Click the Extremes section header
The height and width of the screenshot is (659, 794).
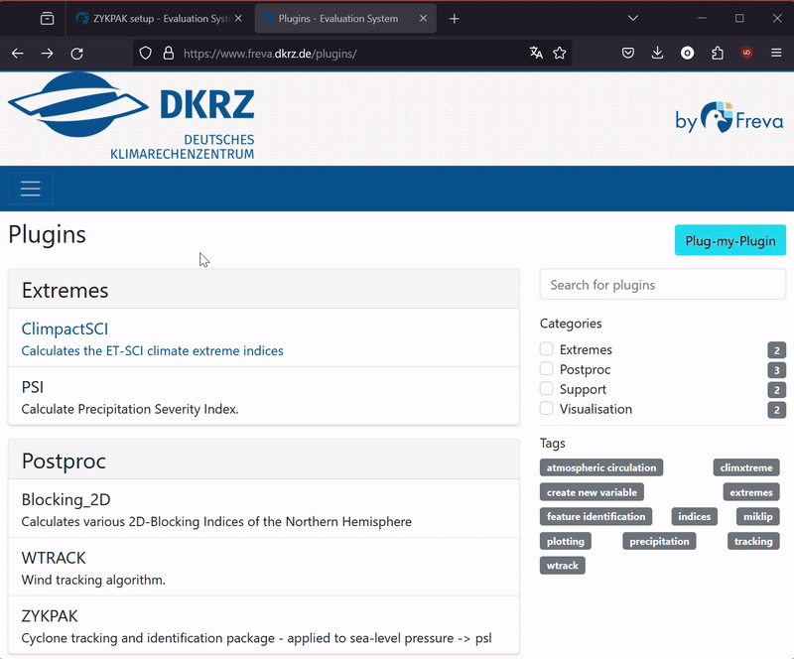point(264,289)
